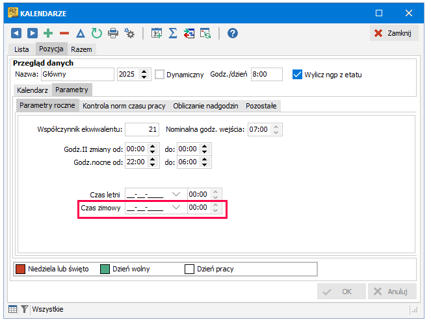Click the Wszystkie filter label
Image resolution: width=431 pixels, height=324 pixels.
(x=48, y=309)
